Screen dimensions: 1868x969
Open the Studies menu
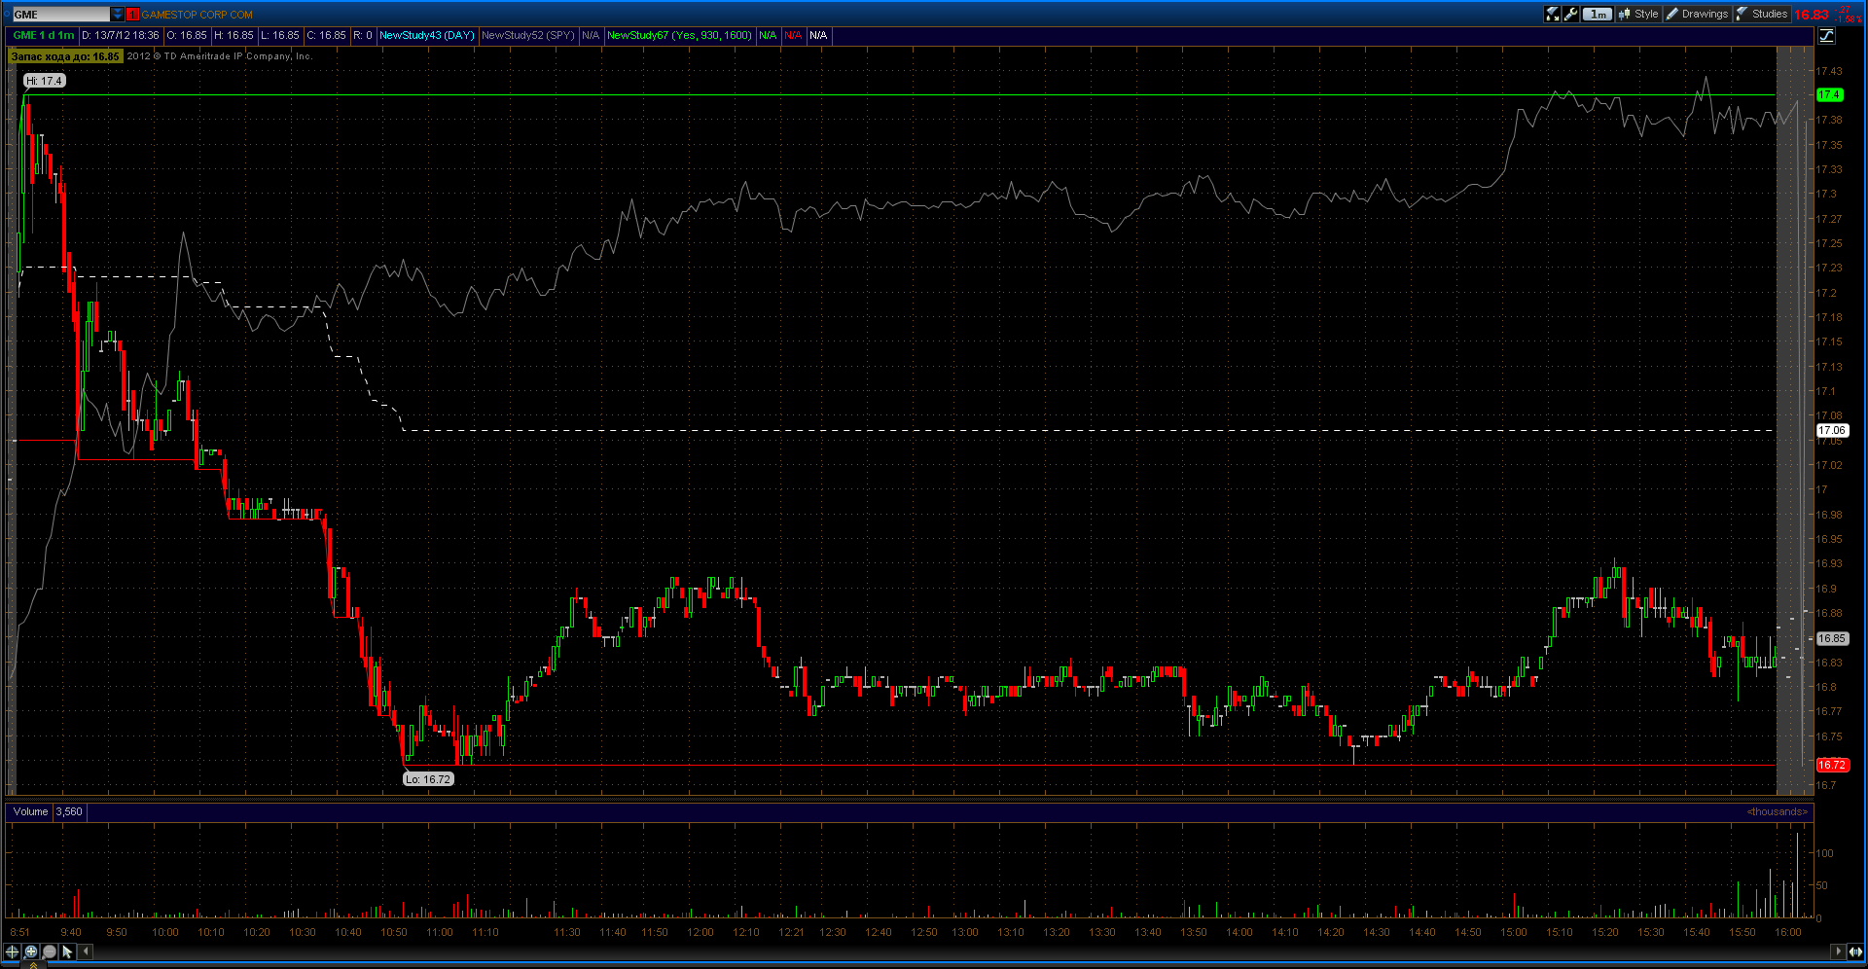point(1762,14)
